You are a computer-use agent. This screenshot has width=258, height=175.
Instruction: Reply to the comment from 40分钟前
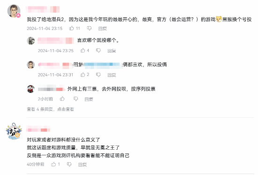click(x=83, y=165)
